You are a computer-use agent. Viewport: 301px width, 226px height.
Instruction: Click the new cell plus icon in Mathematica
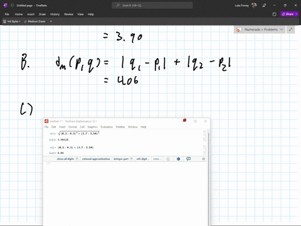click(x=48, y=163)
